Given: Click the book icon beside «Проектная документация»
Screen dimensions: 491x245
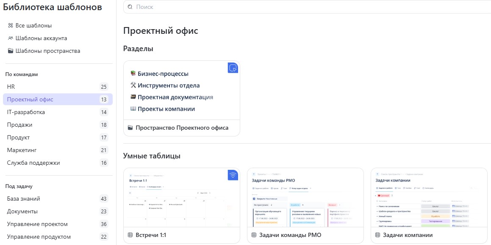Looking at the screenshot, I should click(133, 97).
